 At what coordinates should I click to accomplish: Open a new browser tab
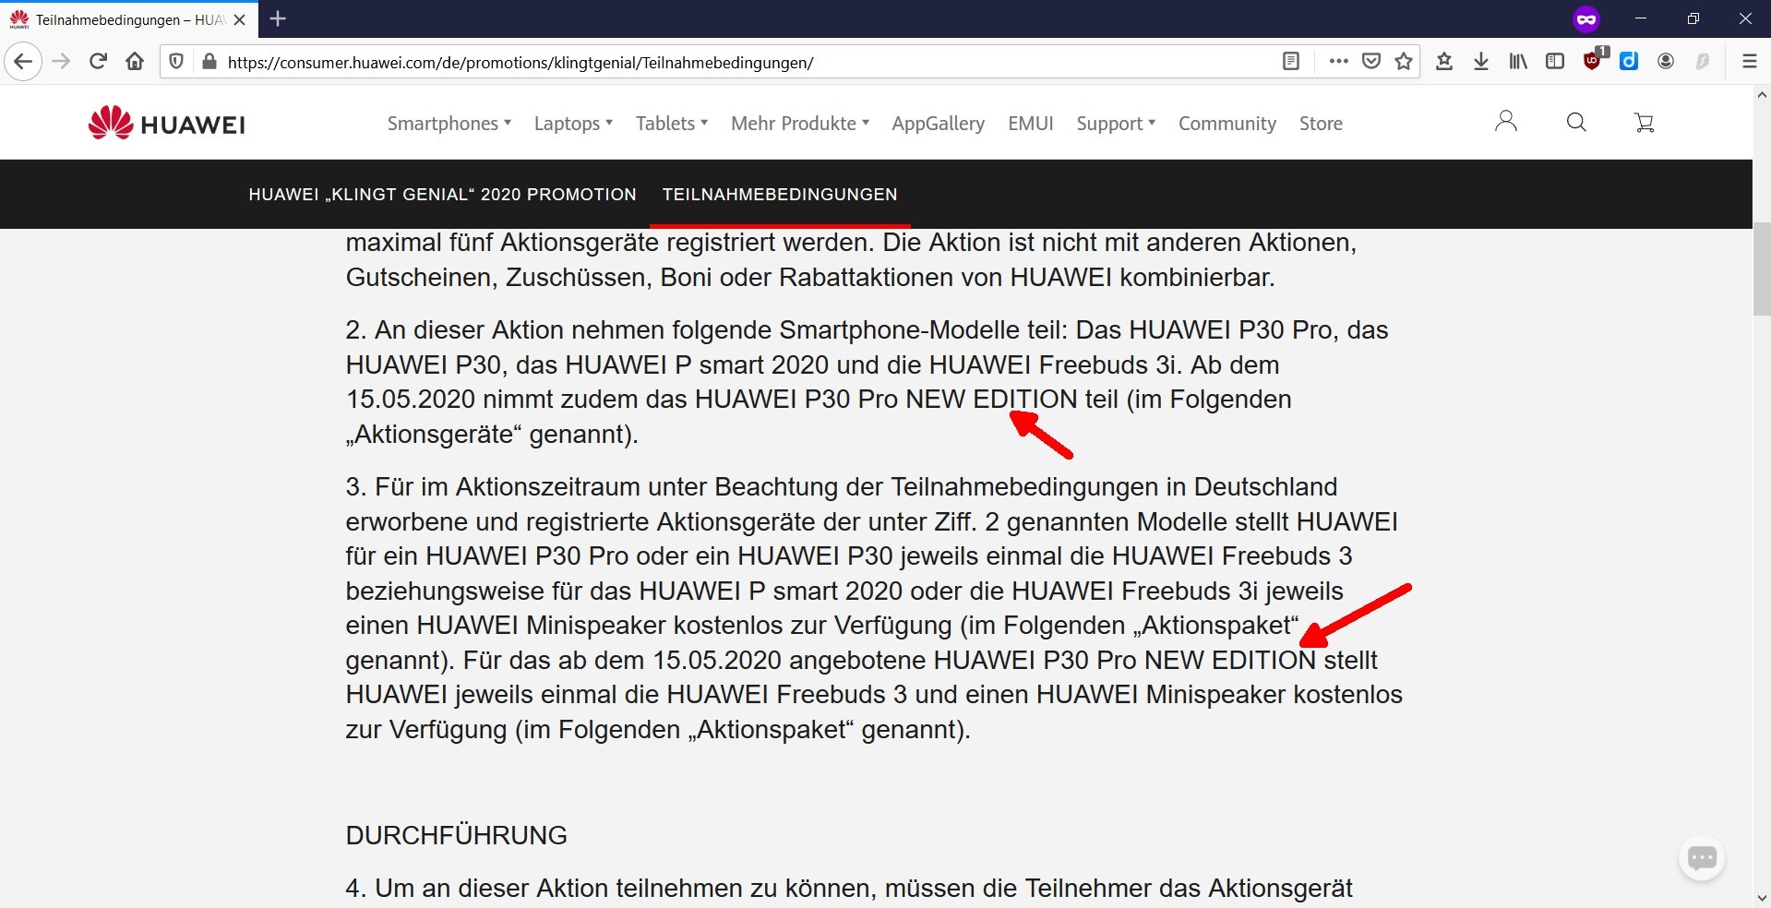click(x=278, y=18)
